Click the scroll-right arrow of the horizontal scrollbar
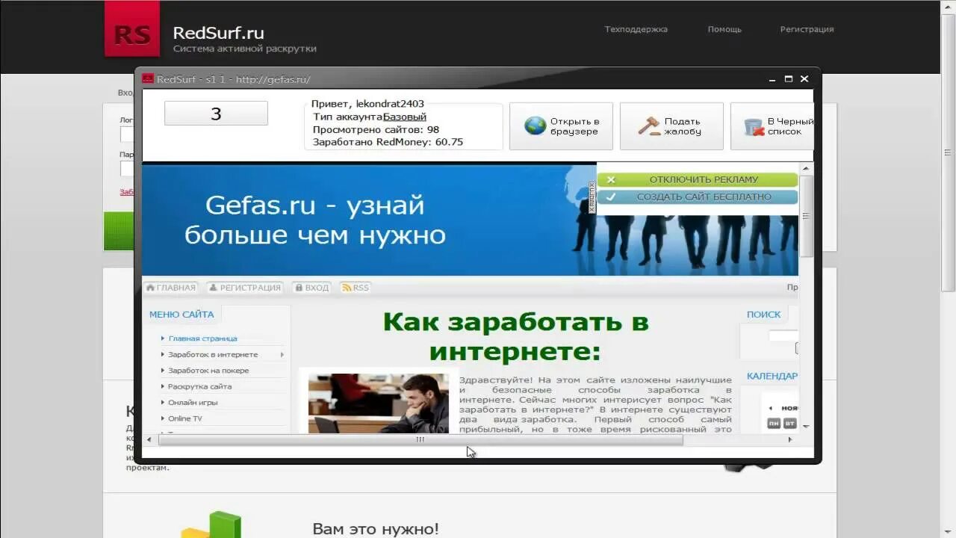The height and width of the screenshot is (538, 956). [790, 439]
